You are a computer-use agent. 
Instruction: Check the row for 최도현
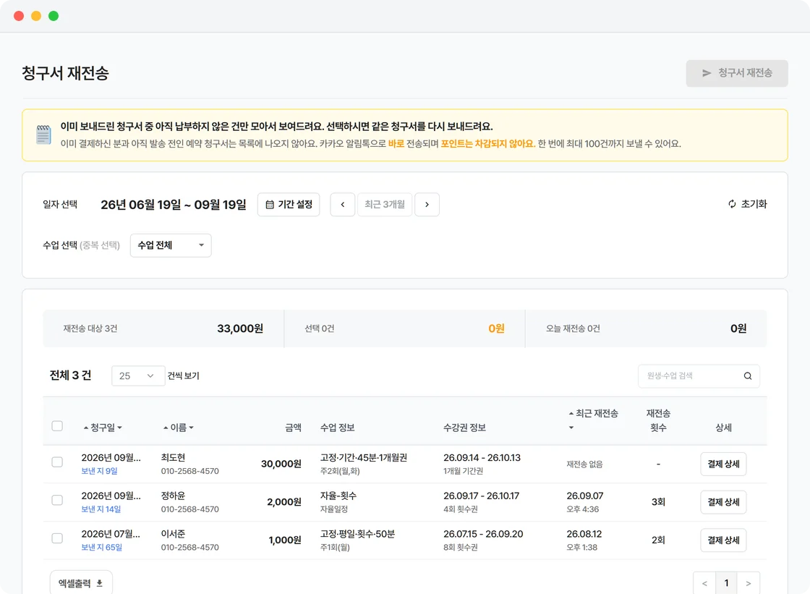57,462
